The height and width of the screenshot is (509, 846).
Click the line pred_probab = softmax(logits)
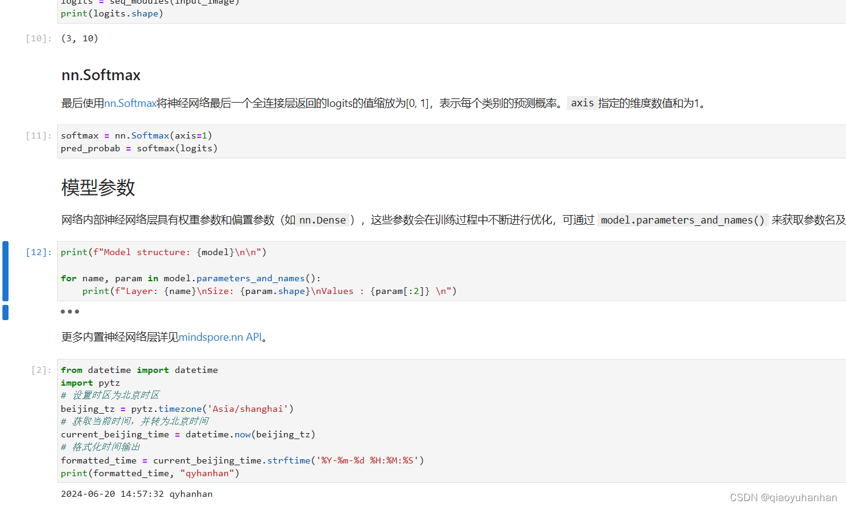(x=139, y=148)
